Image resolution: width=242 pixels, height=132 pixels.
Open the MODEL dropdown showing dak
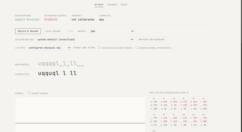tap(111, 31)
